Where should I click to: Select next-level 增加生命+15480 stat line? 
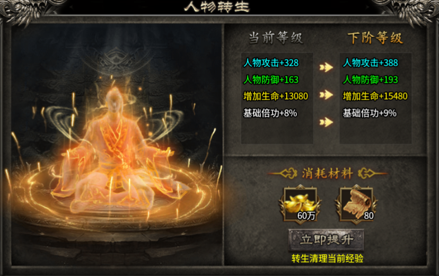coord(375,96)
